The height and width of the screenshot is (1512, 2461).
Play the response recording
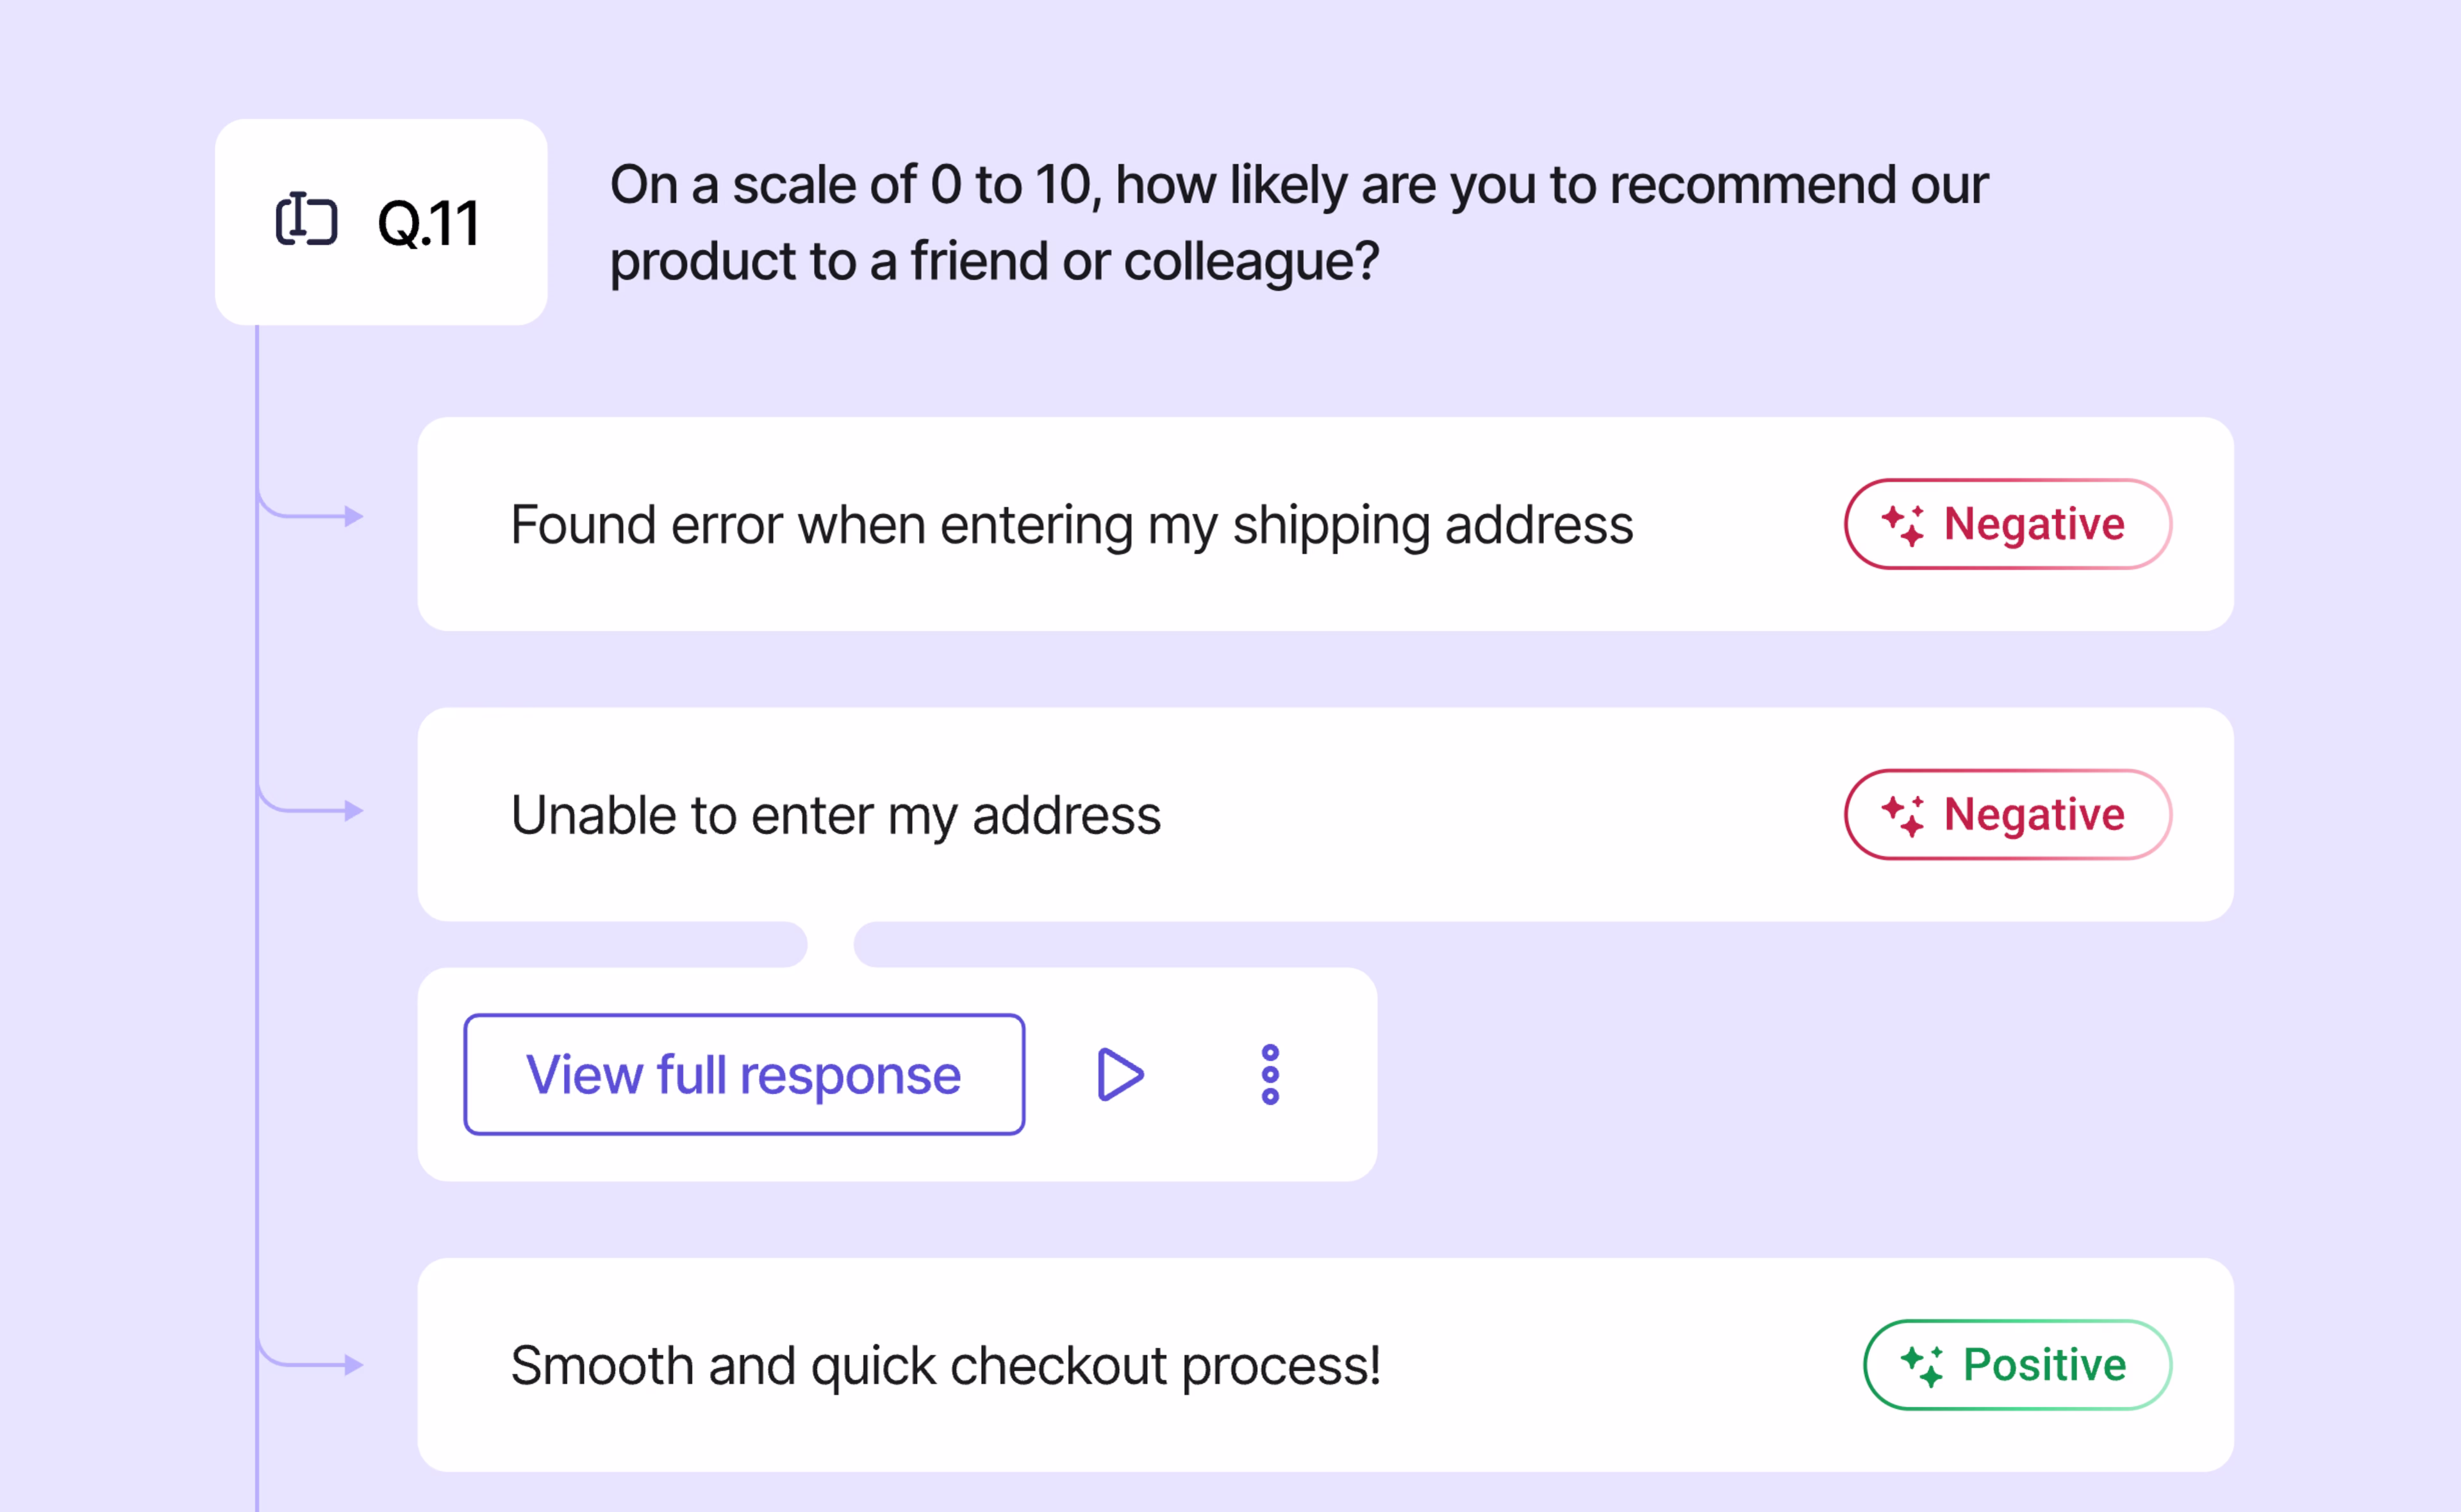(1120, 1075)
